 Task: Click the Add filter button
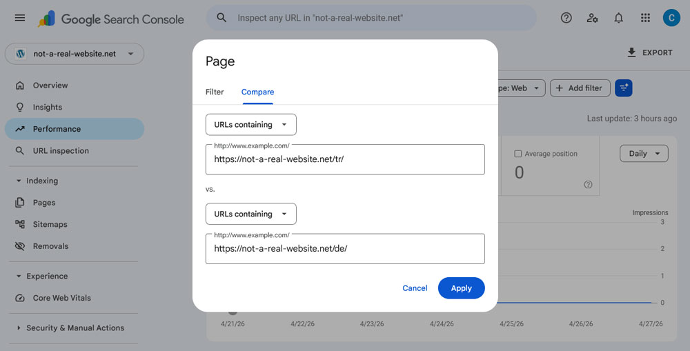580,88
